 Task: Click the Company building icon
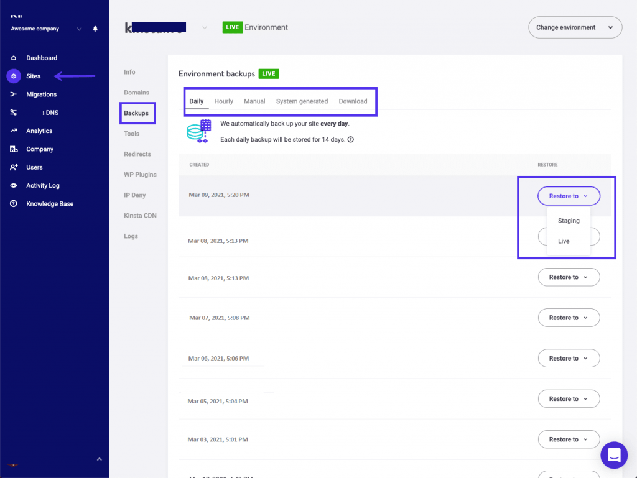(14, 149)
